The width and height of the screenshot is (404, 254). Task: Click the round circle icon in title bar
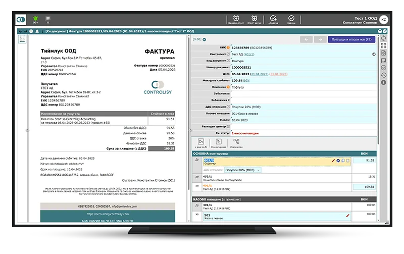(31, 31)
